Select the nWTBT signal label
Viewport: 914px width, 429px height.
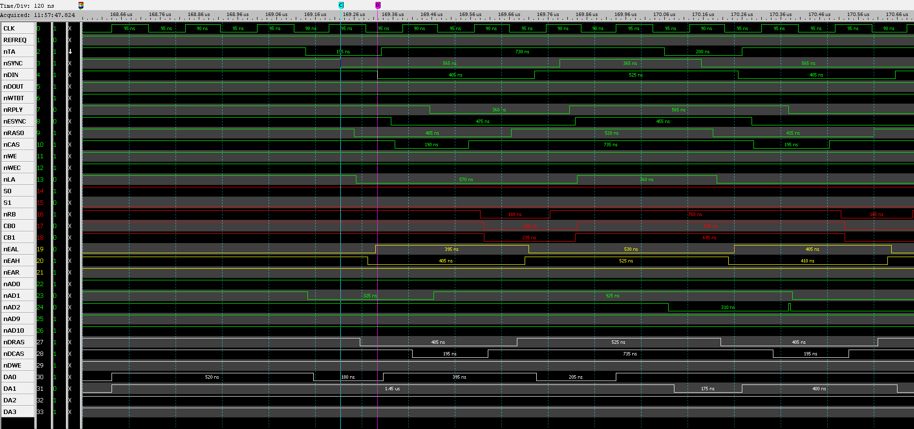pos(14,98)
